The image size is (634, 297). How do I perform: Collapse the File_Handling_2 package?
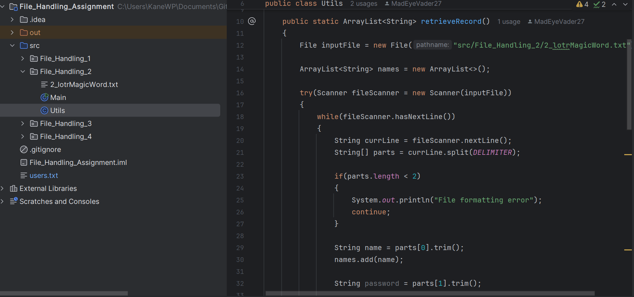tap(22, 71)
